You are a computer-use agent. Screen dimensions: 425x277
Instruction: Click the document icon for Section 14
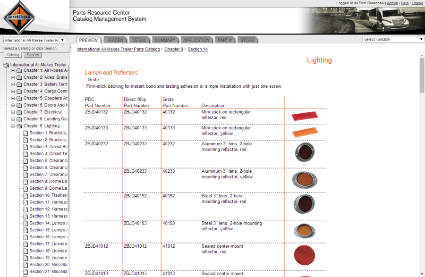(x=25, y=223)
